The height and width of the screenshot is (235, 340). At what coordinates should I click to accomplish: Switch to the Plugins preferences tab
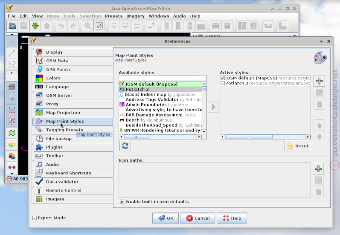click(73, 147)
